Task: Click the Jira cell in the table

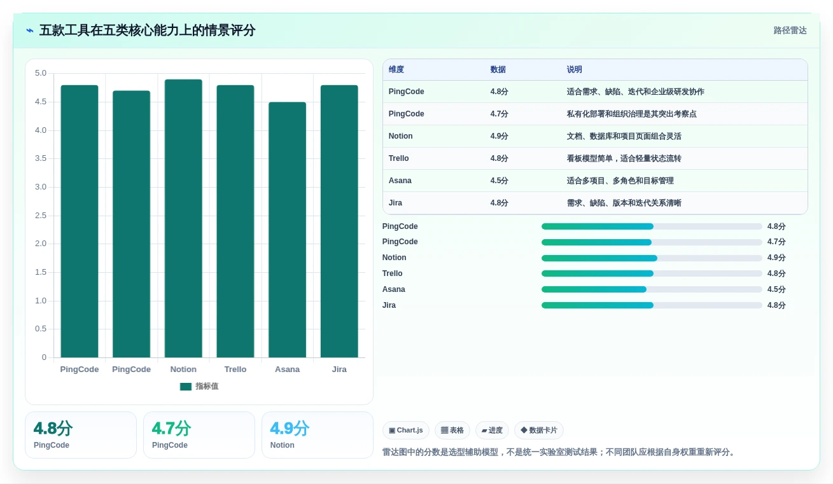Action: 395,203
